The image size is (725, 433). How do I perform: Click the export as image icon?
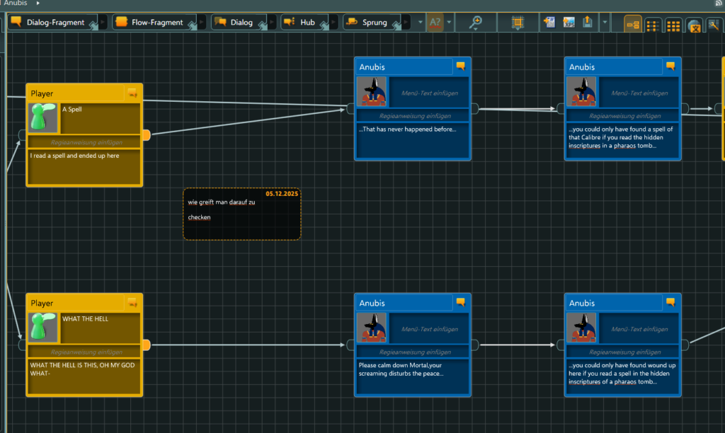[569, 23]
